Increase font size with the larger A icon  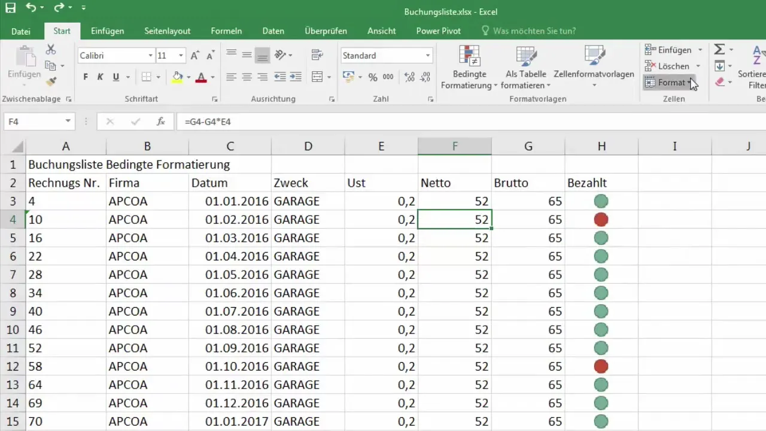194,56
